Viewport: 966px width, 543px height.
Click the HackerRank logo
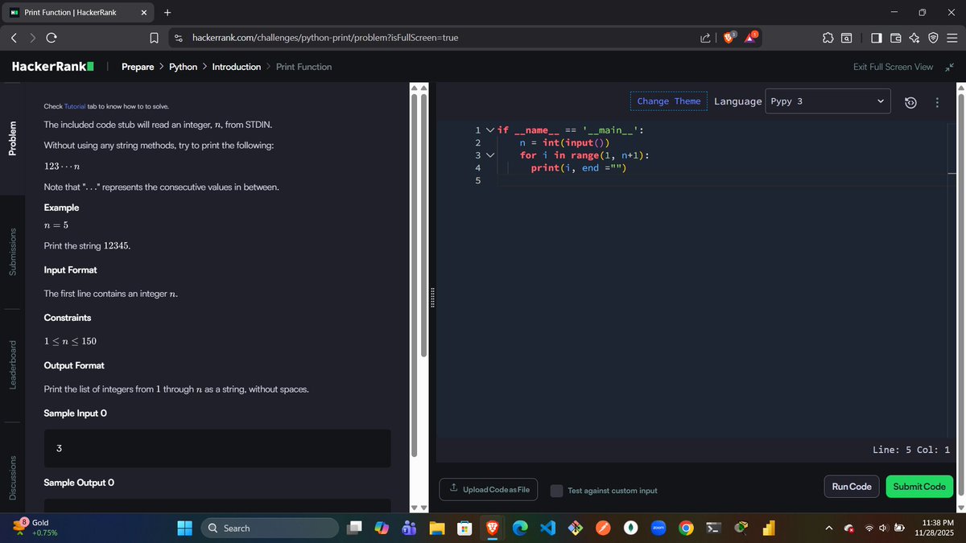(52, 66)
